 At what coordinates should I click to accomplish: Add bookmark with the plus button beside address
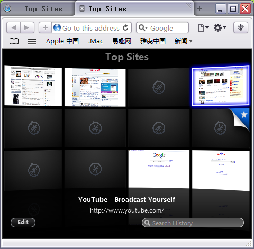pos(46,27)
